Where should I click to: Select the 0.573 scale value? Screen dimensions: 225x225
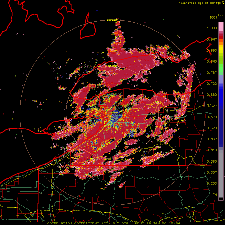tap(212, 117)
